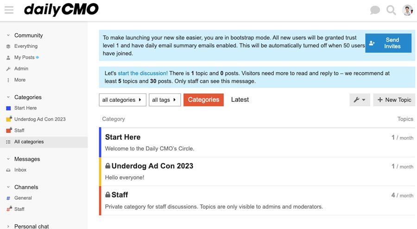Click '1 / month' in Underdog Ad Con row
This screenshot has width=417, height=229.
(402, 167)
